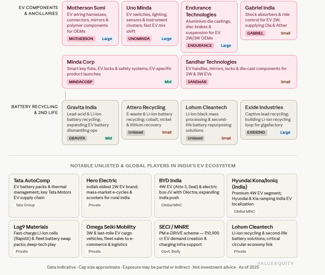Click the Large tag on Motherson Sumi card
The height and width of the screenshot is (275, 325).
pos(107,39)
